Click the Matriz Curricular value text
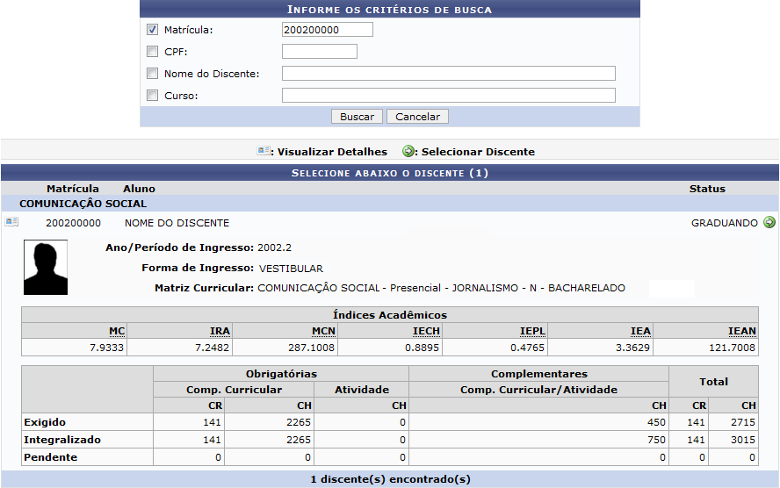The width and height of the screenshot is (780, 488). 441,288
